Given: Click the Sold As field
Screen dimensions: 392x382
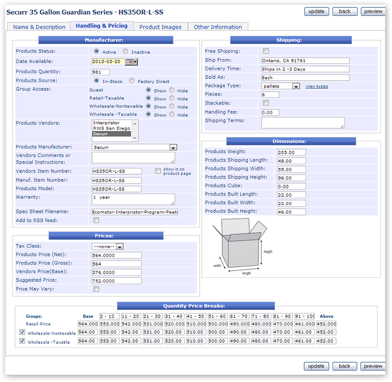Looking at the screenshot, I should [x=305, y=77].
